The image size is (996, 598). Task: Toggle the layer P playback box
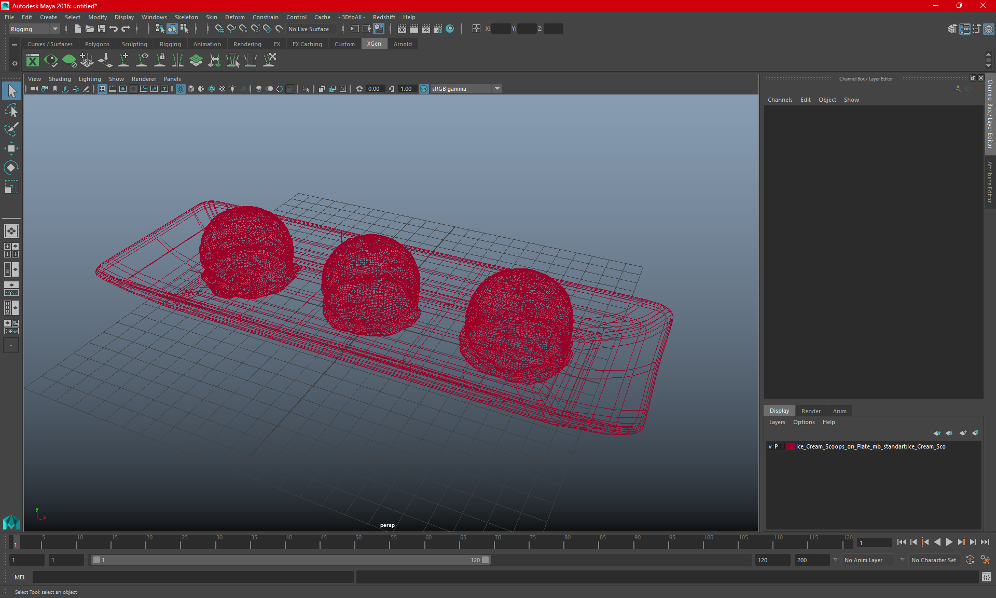[777, 446]
